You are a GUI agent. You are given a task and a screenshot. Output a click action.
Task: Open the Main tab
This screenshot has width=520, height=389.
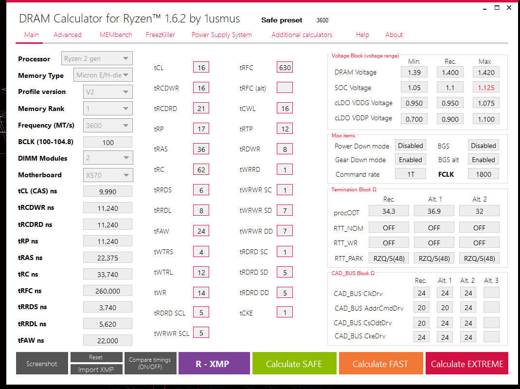(31, 35)
